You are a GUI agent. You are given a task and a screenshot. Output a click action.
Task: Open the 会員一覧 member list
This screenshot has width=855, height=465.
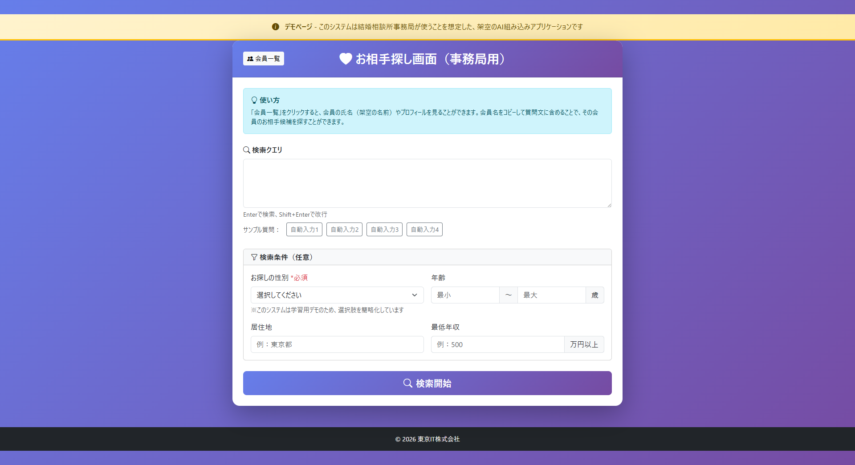(264, 59)
